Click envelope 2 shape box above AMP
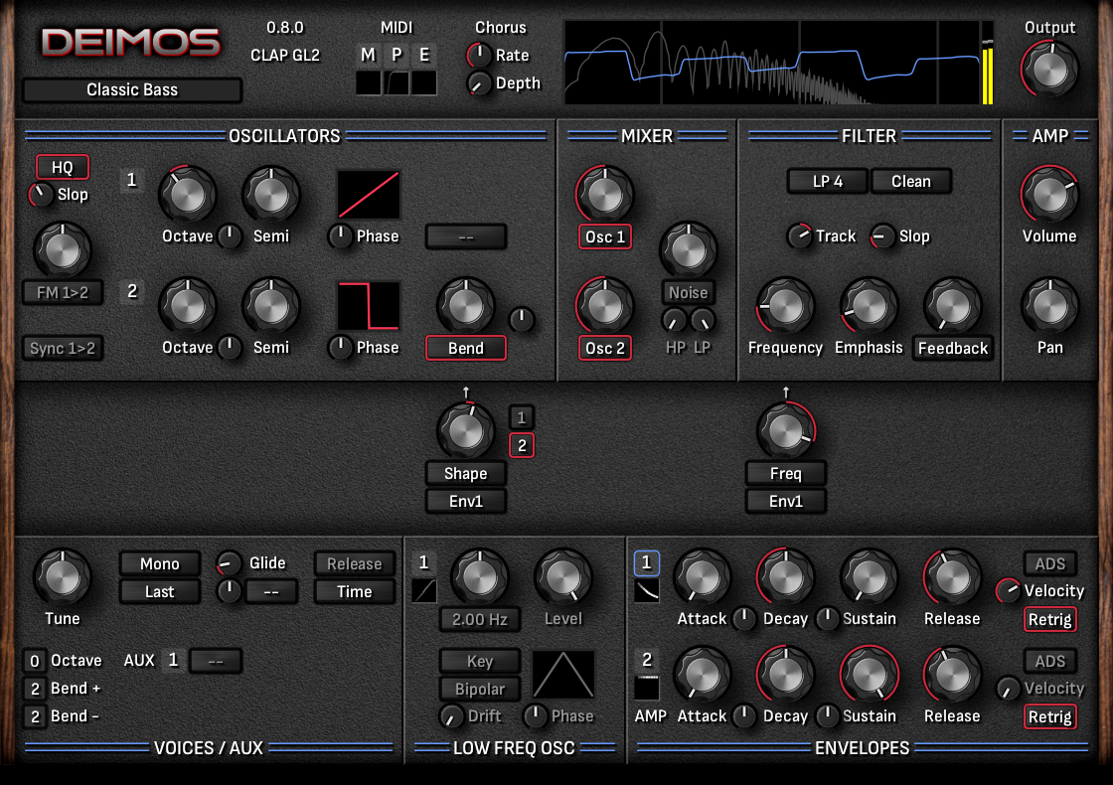The image size is (1113, 785). pyautogui.click(x=647, y=688)
